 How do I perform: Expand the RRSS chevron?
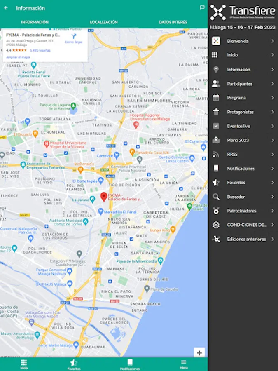(x=272, y=154)
